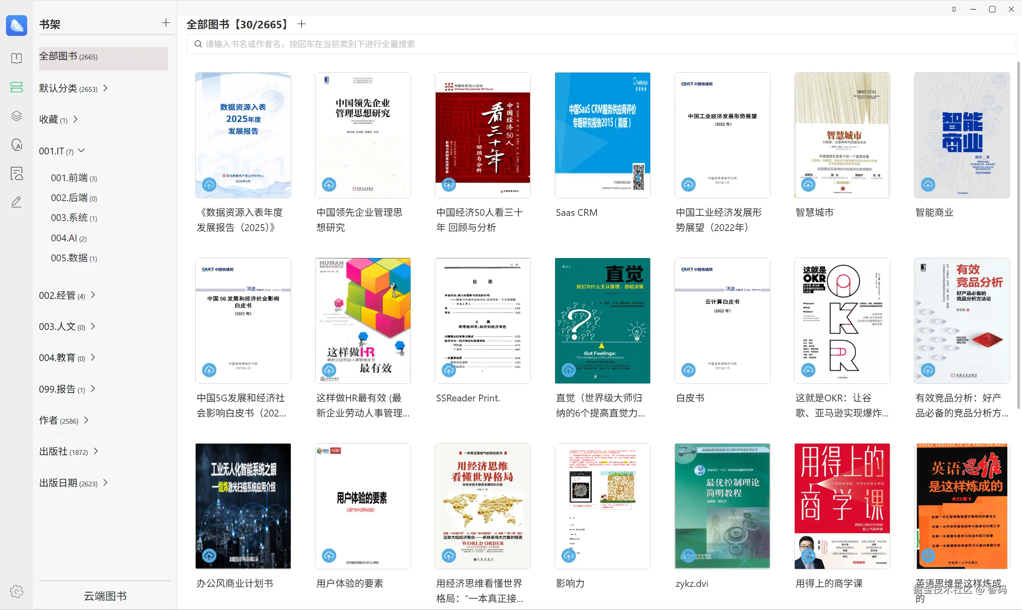
Task: Expand the 默认分类 category
Action: pos(105,88)
